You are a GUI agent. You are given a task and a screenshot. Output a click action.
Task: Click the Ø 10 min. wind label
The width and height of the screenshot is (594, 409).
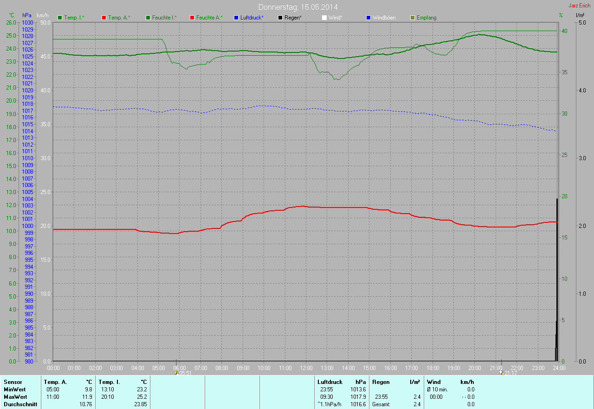coord(438,390)
